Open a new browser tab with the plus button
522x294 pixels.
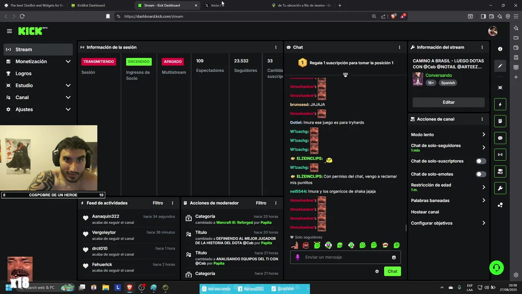pos(340,5)
